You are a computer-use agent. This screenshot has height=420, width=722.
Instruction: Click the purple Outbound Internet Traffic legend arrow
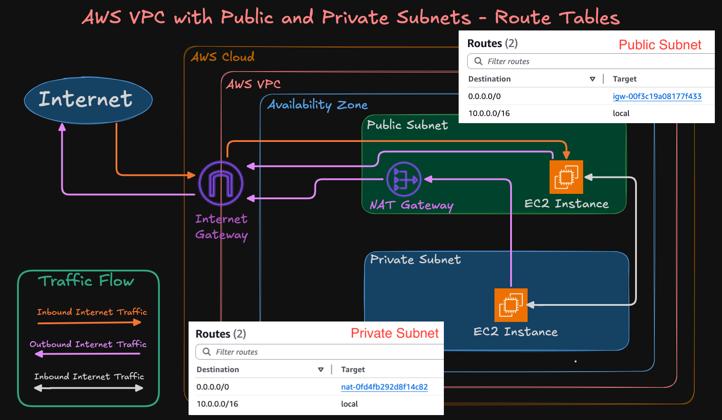88,354
